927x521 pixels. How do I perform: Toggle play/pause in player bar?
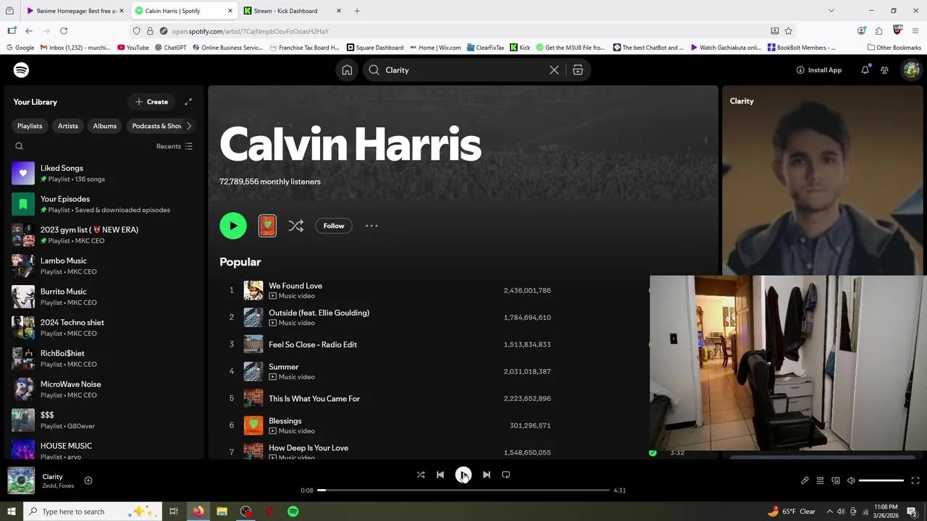(463, 475)
